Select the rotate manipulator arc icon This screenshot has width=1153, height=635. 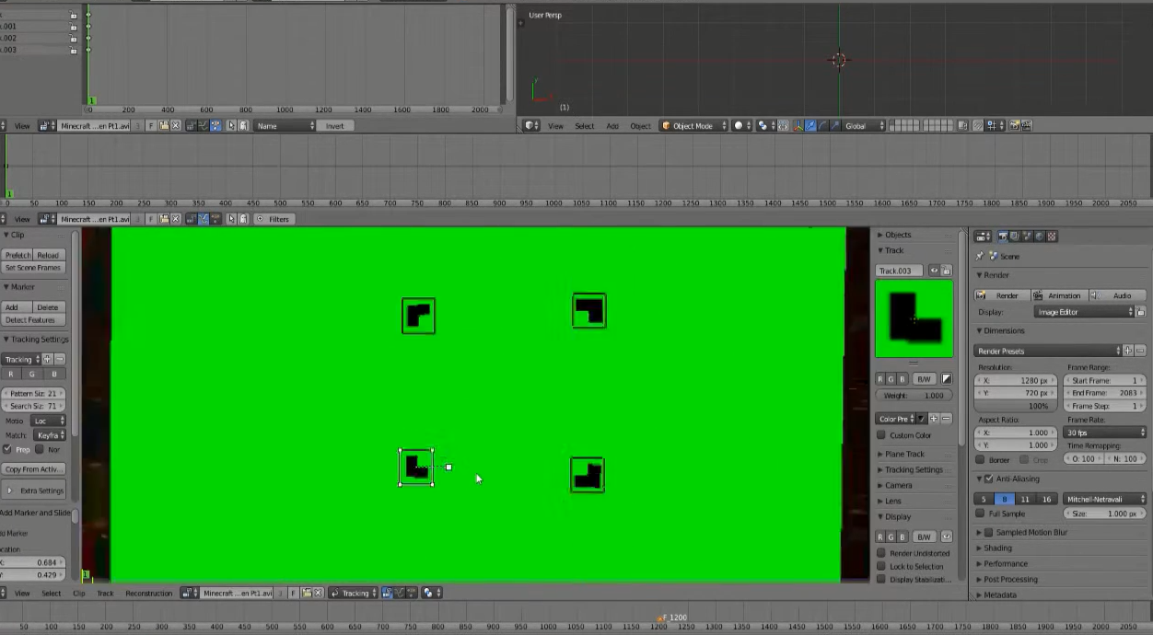coord(823,125)
